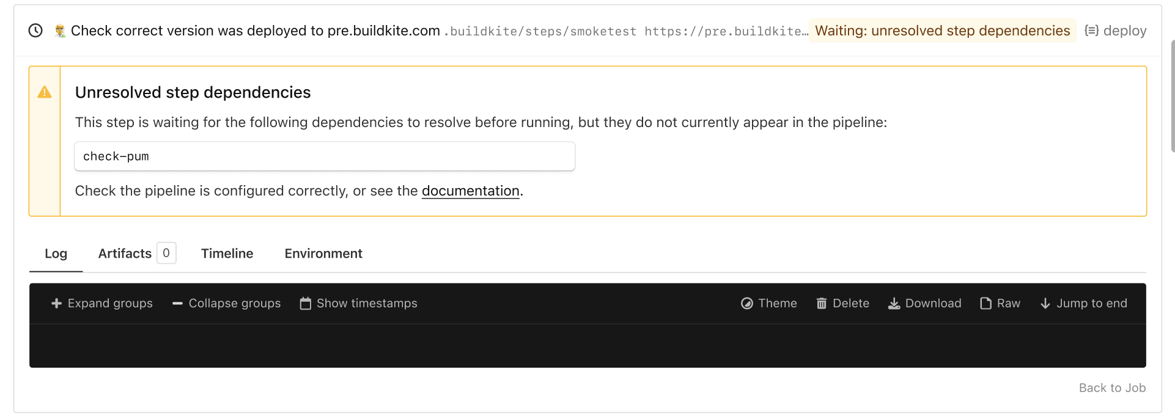Toggle Show timestamps in log toolbar
Image resolution: width=1175 pixels, height=419 pixels.
(x=358, y=304)
